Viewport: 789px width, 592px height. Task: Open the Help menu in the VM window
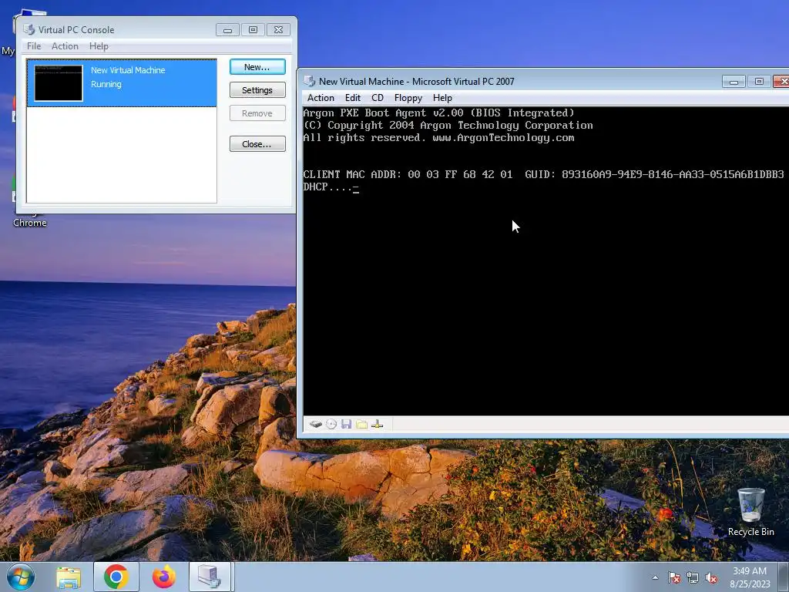click(x=442, y=98)
